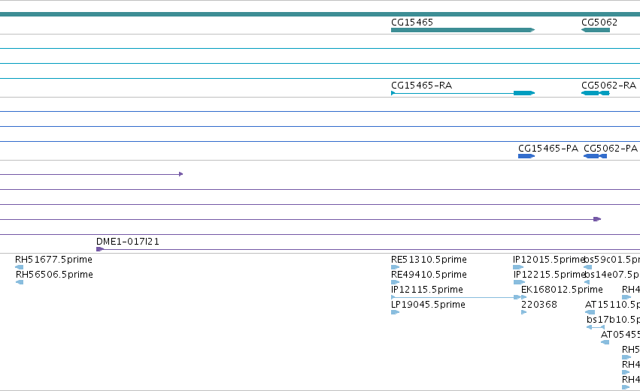Click the bs59c01 EST label
The image size is (640, 391).
612,260
